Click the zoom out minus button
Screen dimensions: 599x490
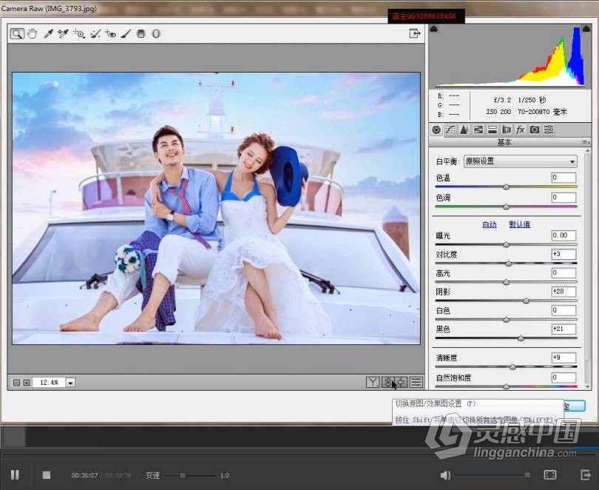click(x=16, y=383)
